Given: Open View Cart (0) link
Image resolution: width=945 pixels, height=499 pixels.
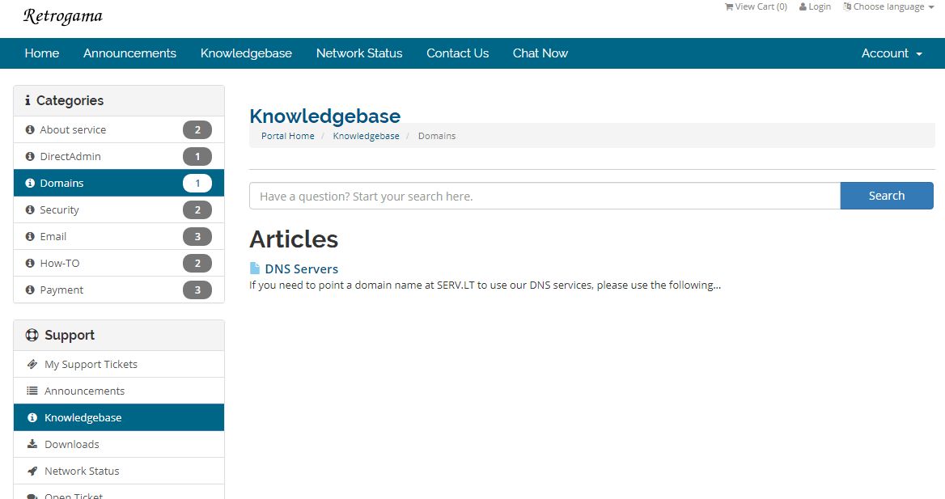Looking at the screenshot, I should point(756,6).
